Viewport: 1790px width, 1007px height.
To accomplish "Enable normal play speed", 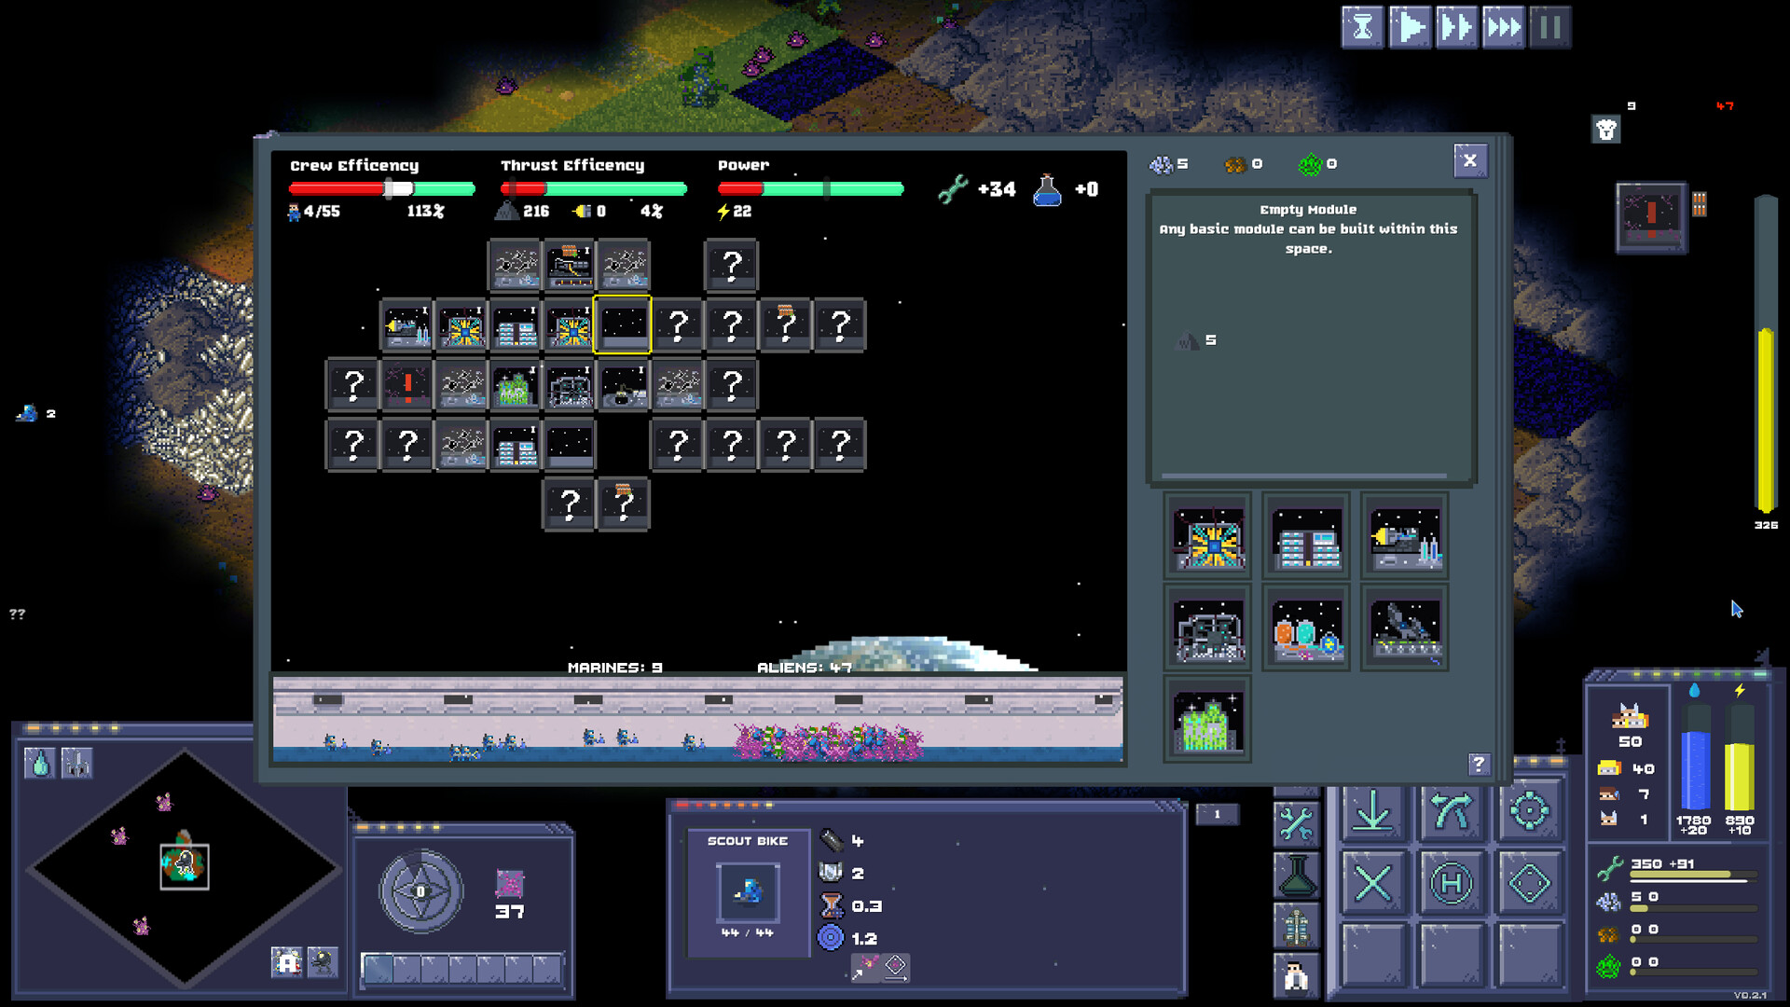I will 1410,27.
